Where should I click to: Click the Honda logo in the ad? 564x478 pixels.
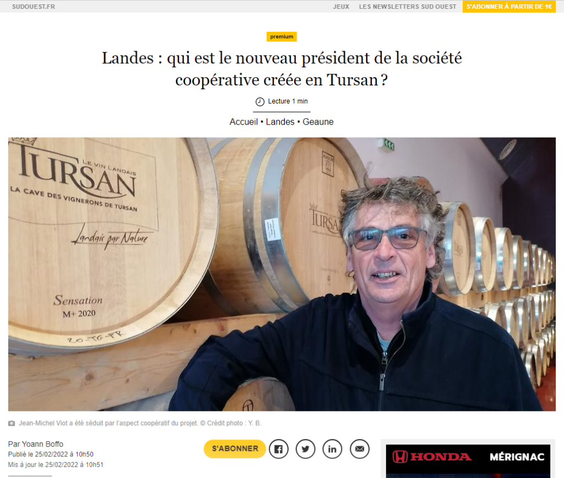432,457
